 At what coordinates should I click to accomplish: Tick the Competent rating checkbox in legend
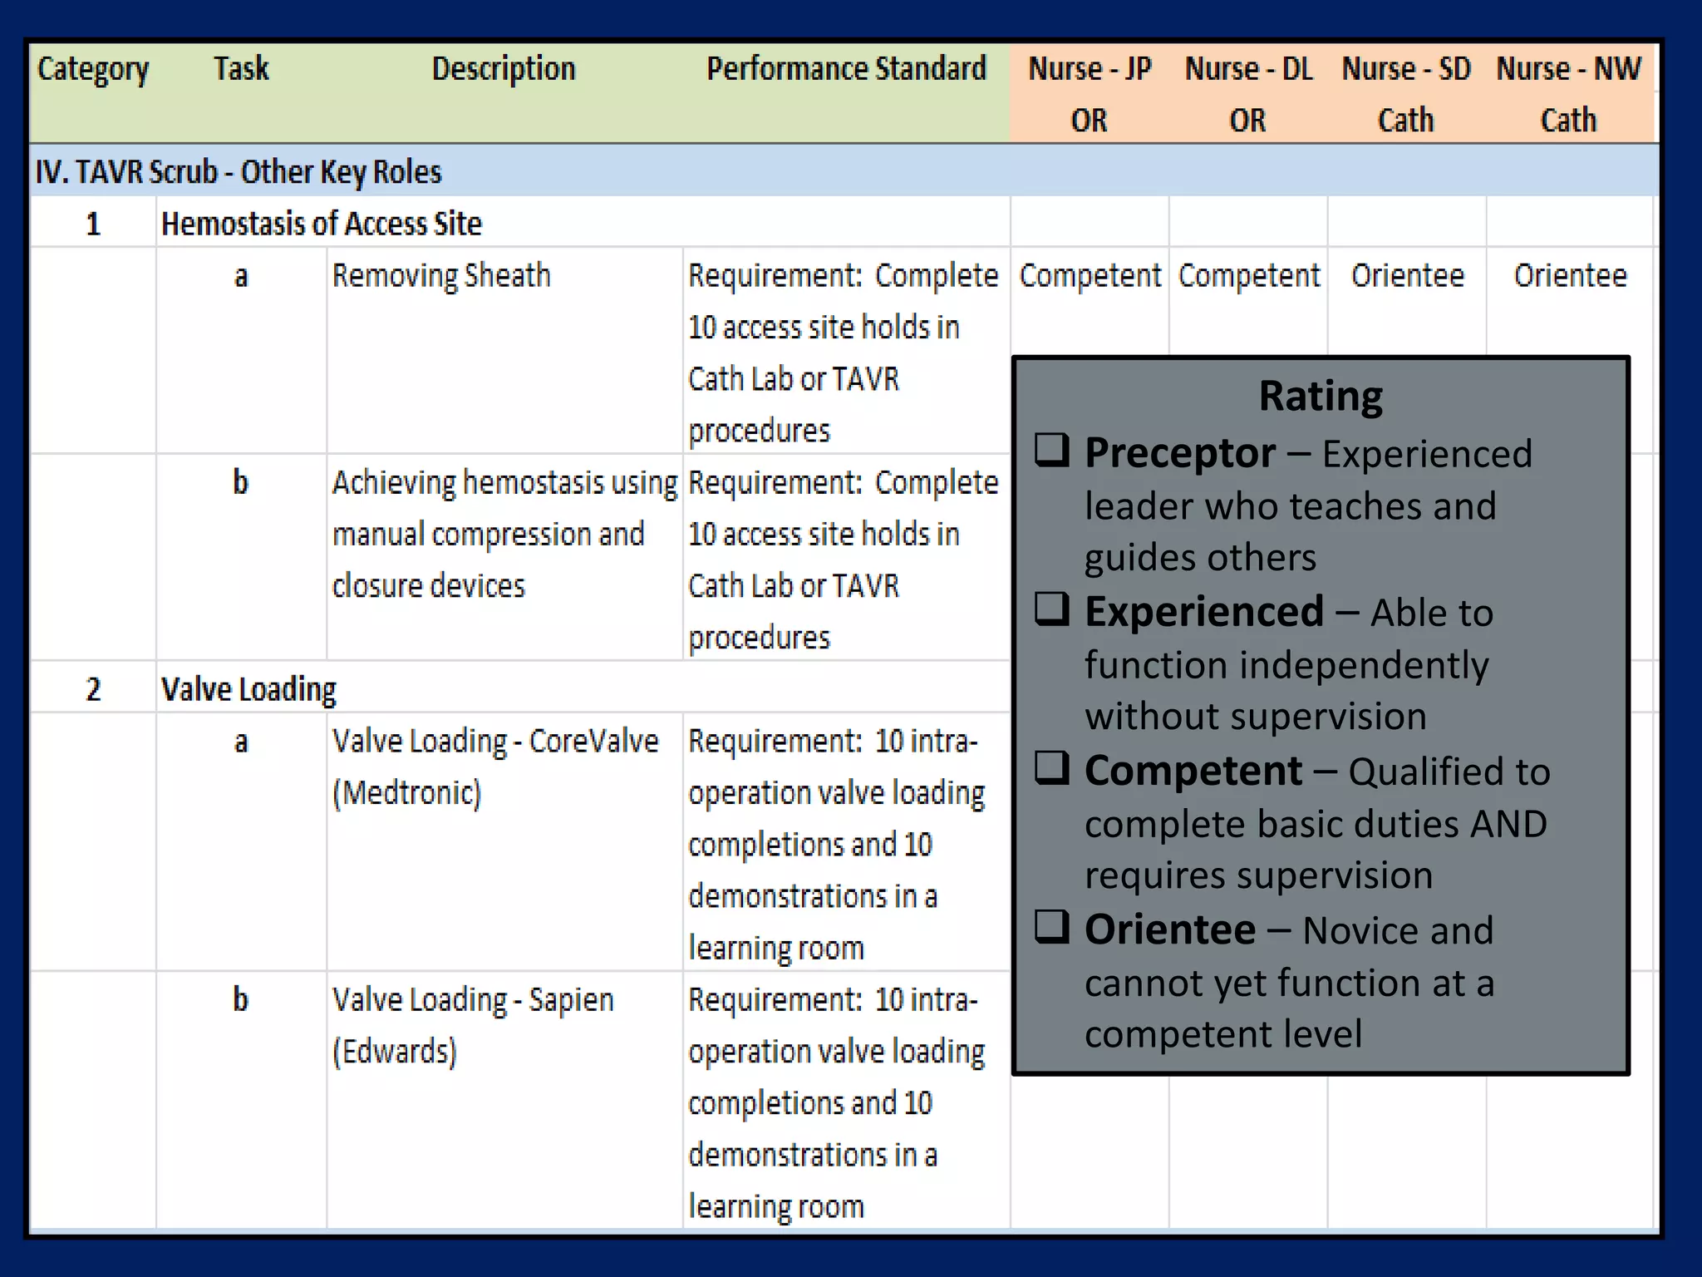click(x=1051, y=767)
